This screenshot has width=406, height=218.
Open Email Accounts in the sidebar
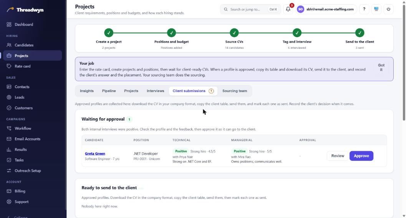[x=33, y=139]
